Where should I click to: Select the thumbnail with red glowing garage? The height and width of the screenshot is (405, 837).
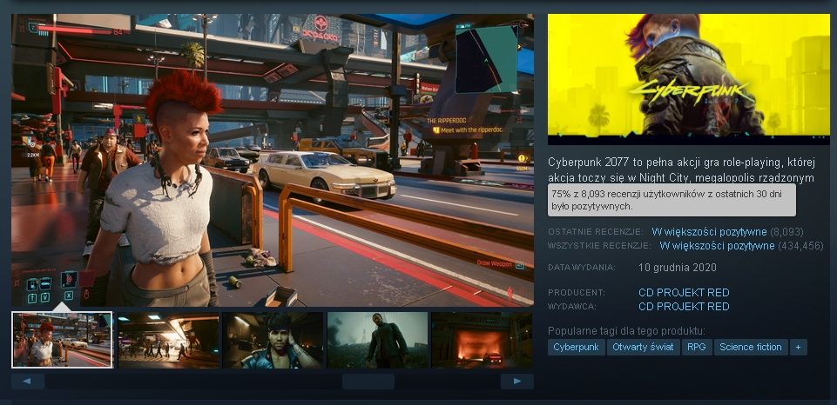pyautogui.click(x=482, y=340)
